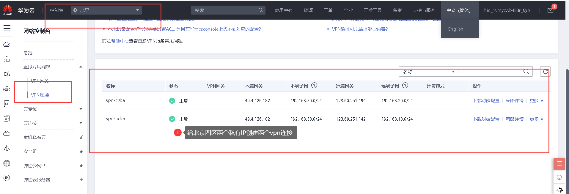Click the link icon beside 安全组
The height and width of the screenshot is (194, 569).
[x=81, y=152]
